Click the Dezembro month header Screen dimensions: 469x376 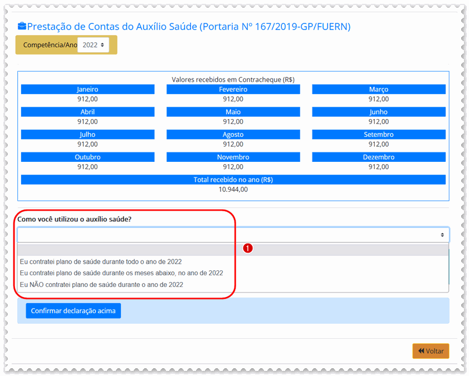coord(378,157)
